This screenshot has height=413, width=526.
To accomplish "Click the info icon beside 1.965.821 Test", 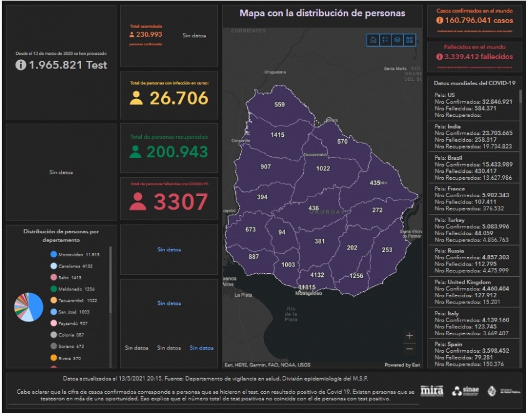I will (x=21, y=65).
